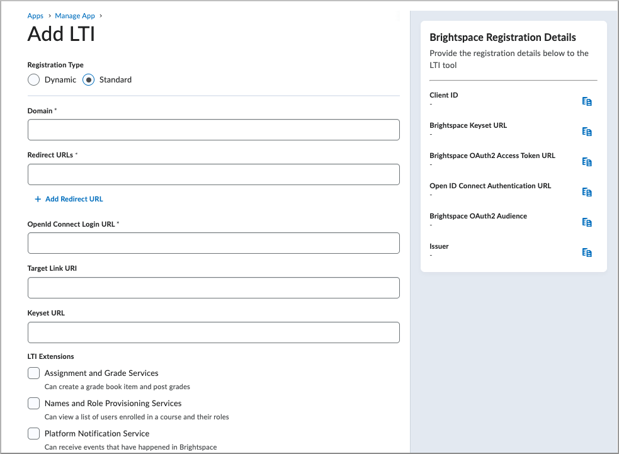Click the Brightspace OAuth2 Audience label
The image size is (619, 454).
(478, 216)
